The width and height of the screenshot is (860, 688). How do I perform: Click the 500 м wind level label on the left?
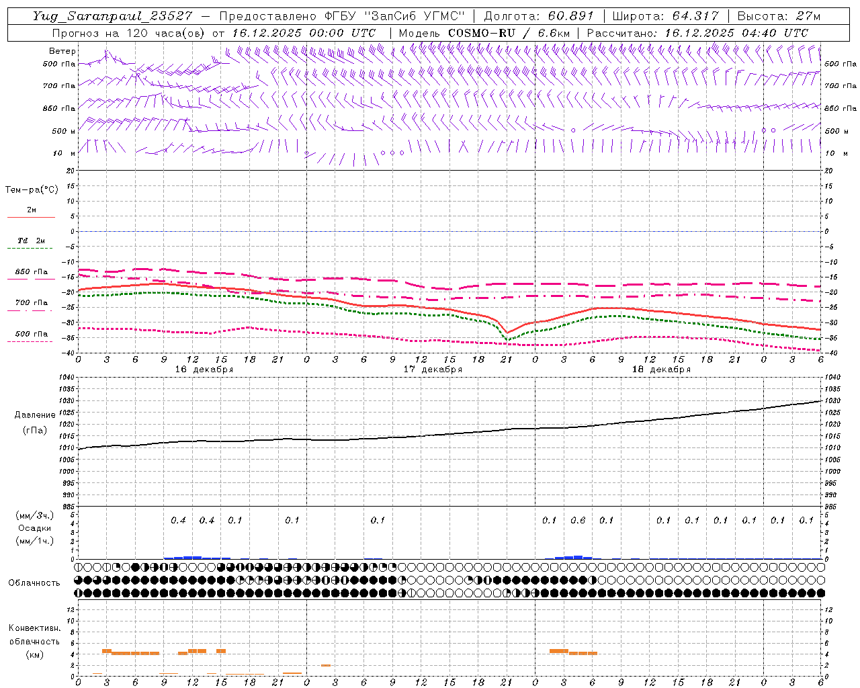click(64, 131)
